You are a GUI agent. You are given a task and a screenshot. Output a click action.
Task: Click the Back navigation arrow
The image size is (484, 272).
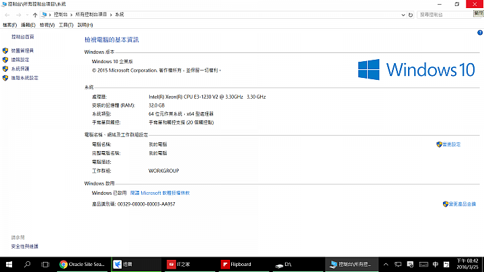tap(7, 15)
